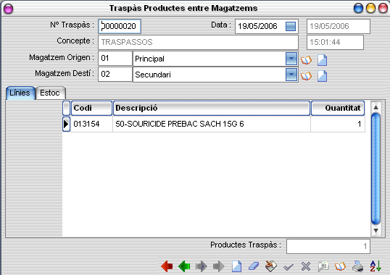Image resolution: width=390 pixels, height=275 pixels.
Task: Click the scrollbar up arrow in grid
Action: pyautogui.click(x=376, y=107)
